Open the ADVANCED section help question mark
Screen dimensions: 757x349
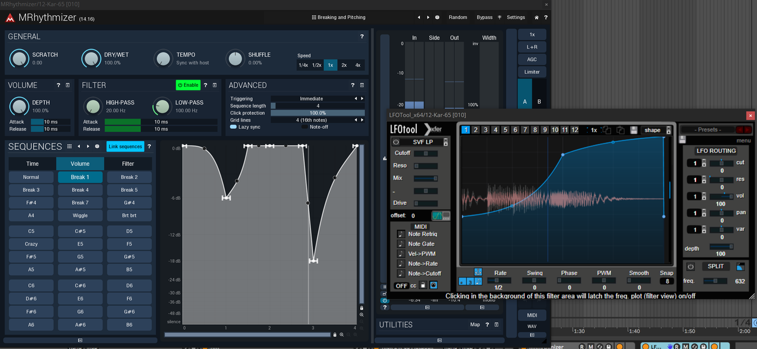pyautogui.click(x=352, y=85)
